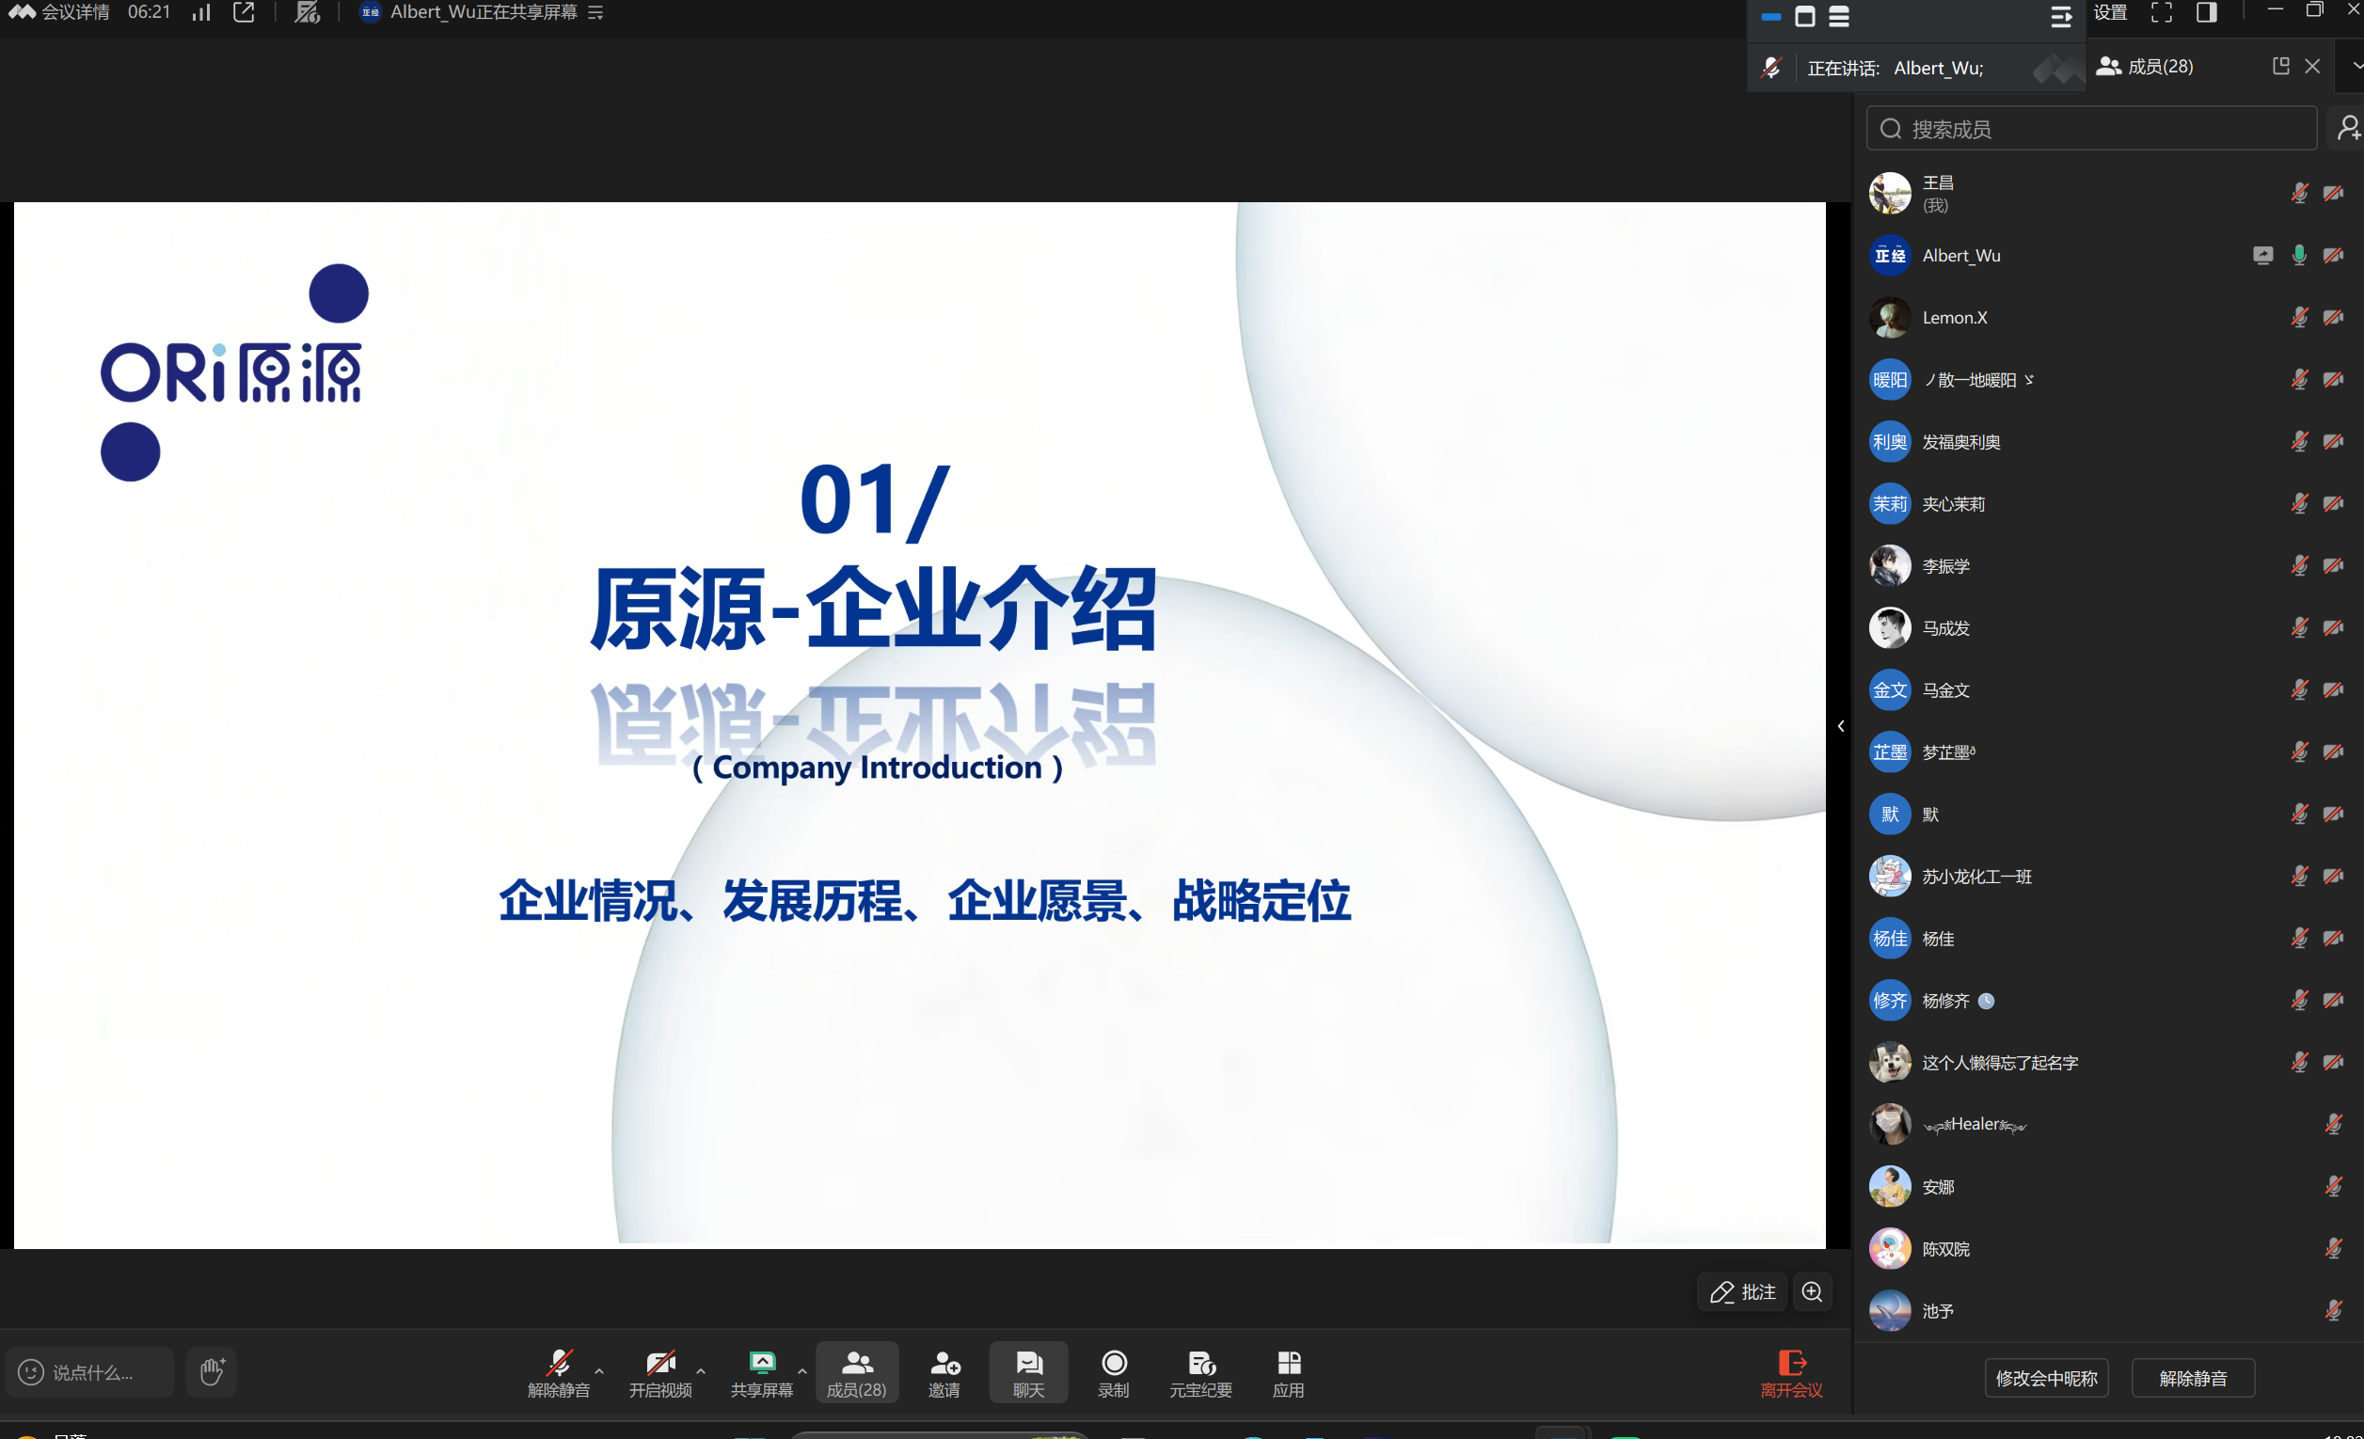The image size is (2364, 1439).
Task: Expand share options next to 共享屏幕
Action: (801, 1374)
